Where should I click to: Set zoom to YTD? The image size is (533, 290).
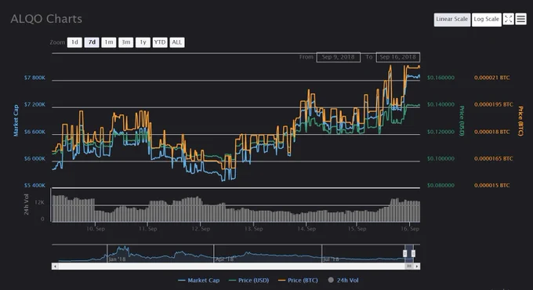[160, 42]
